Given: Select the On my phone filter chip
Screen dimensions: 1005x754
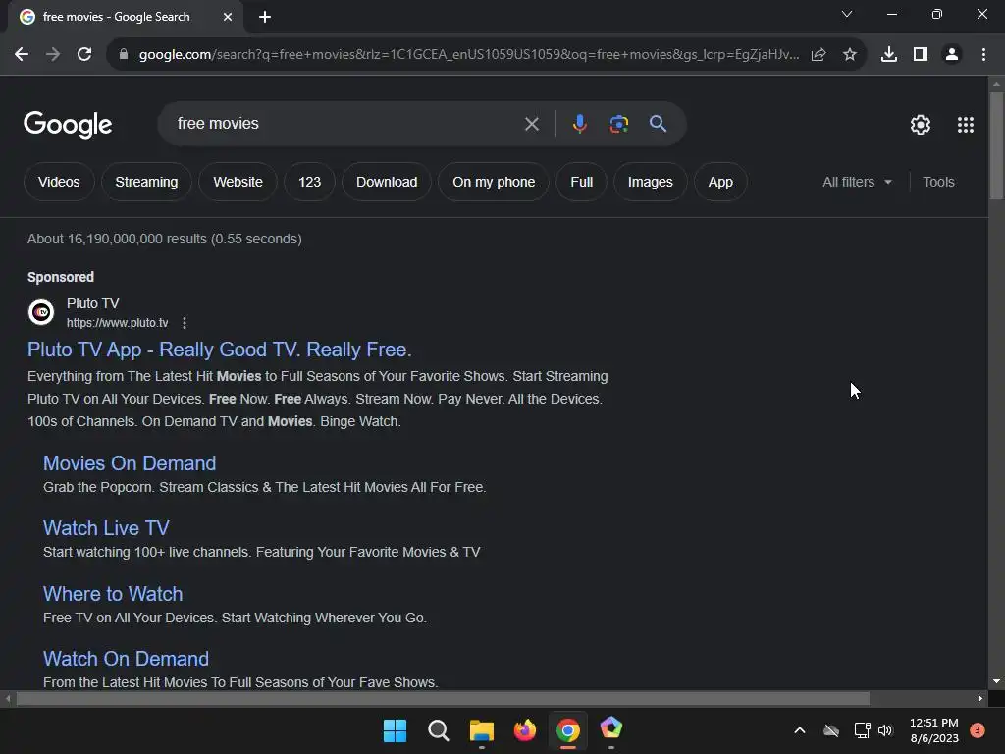Looking at the screenshot, I should (494, 182).
